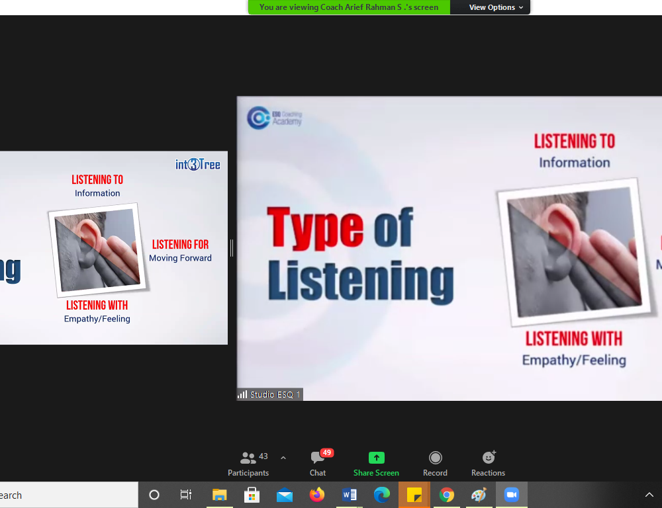This screenshot has height=508, width=662.
Task: Click the green Share Screen icon
Action: click(x=376, y=458)
